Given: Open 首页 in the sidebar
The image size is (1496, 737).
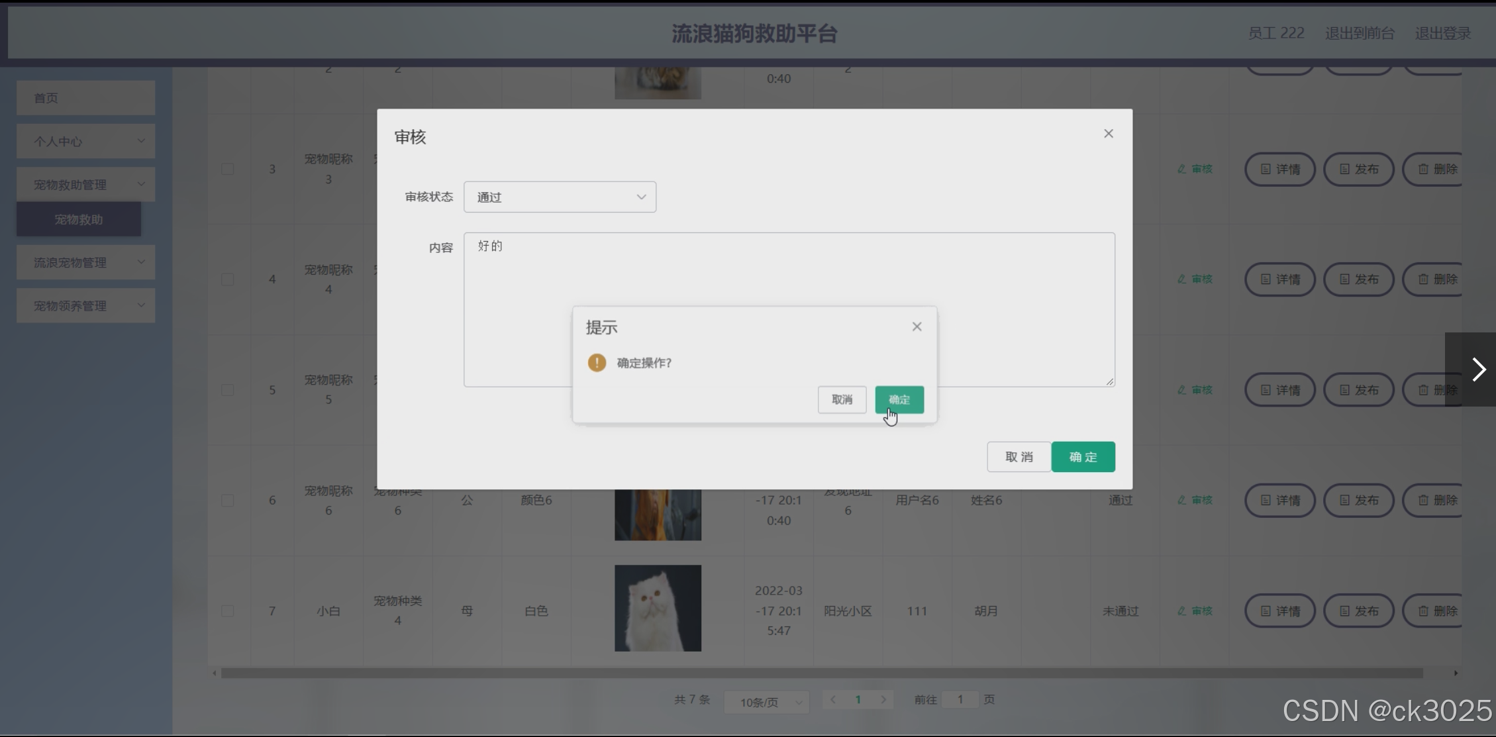Looking at the screenshot, I should click(x=86, y=98).
